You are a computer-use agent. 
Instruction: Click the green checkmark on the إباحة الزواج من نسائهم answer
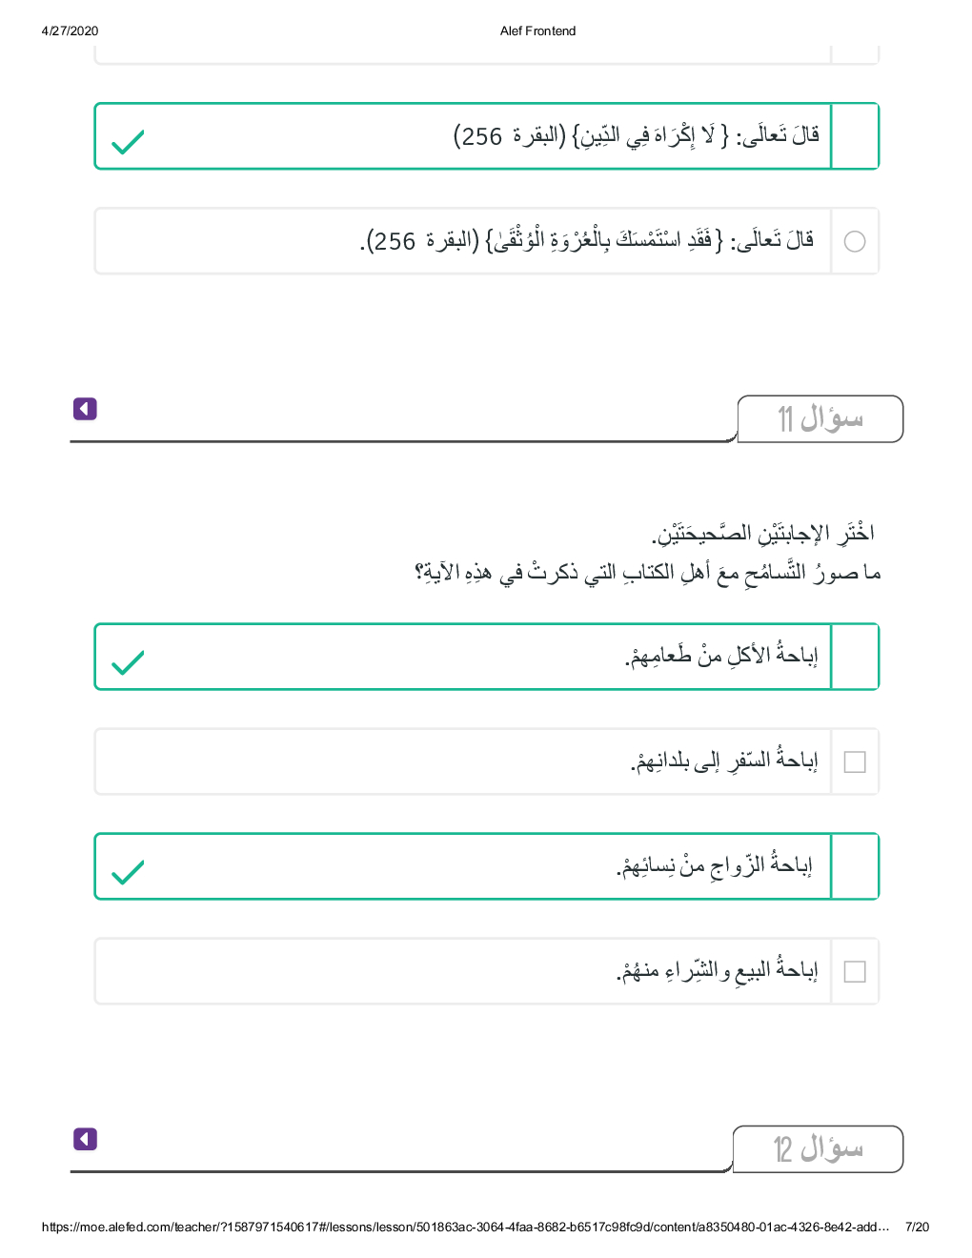click(x=128, y=872)
